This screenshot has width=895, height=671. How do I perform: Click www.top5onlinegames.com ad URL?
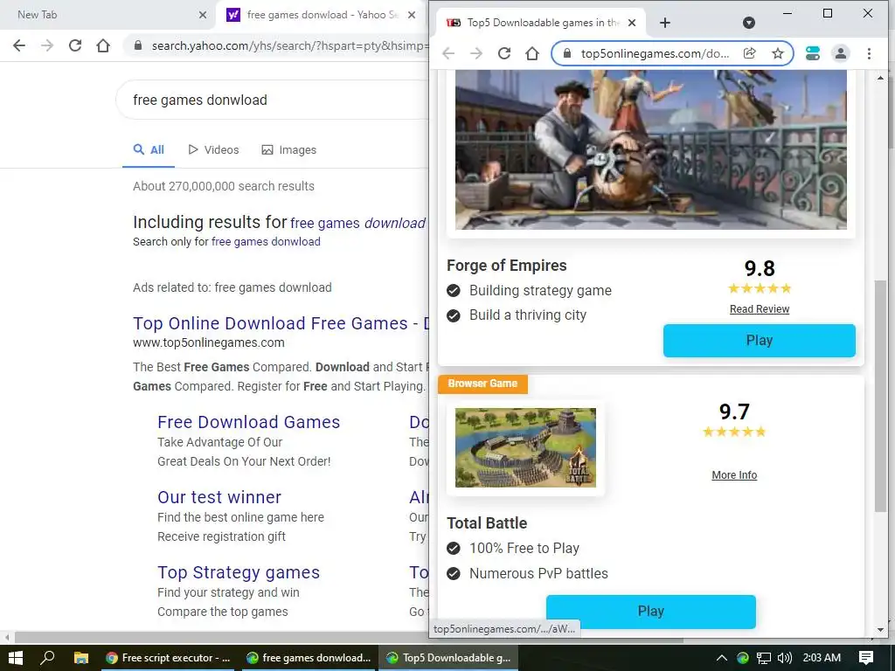(208, 342)
